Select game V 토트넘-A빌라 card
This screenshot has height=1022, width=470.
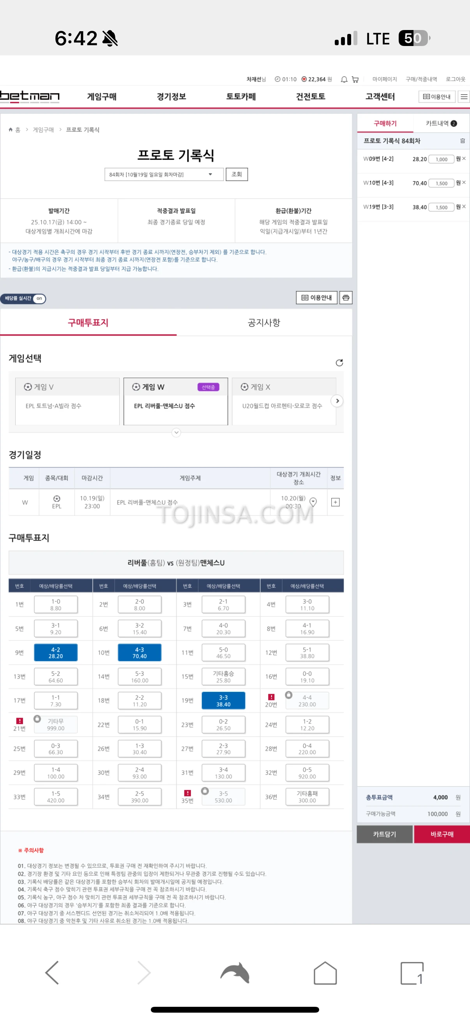pos(67,401)
